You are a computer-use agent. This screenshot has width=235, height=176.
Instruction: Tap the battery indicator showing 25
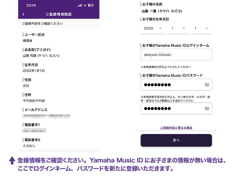[91, 5]
